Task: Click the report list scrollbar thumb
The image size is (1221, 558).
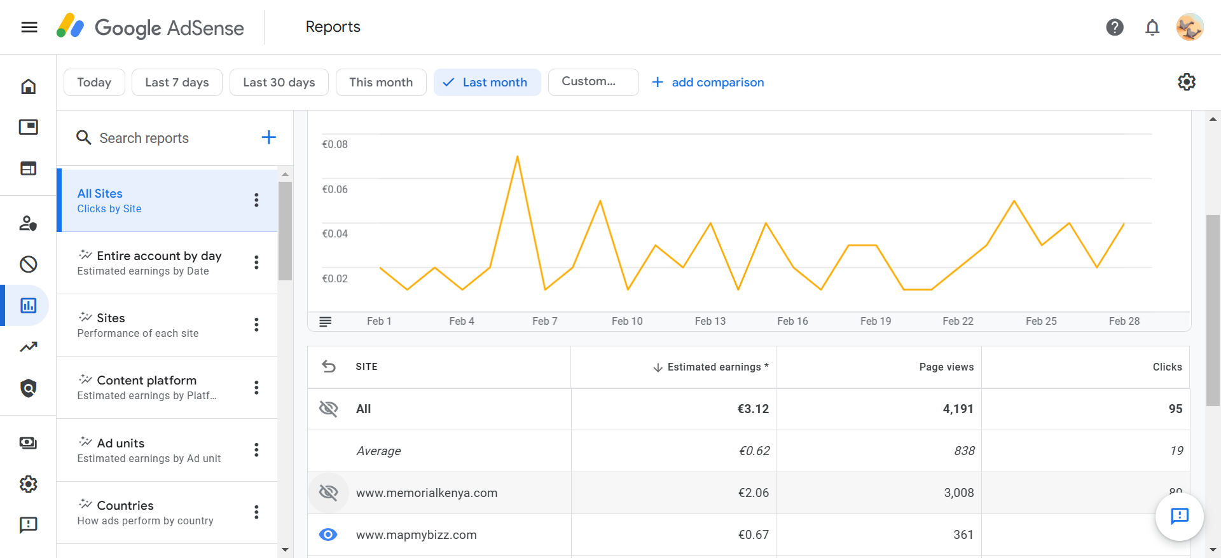Action: pos(285,231)
